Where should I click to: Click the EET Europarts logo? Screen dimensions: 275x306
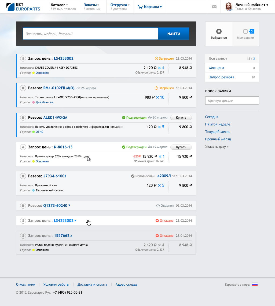click(23, 7)
